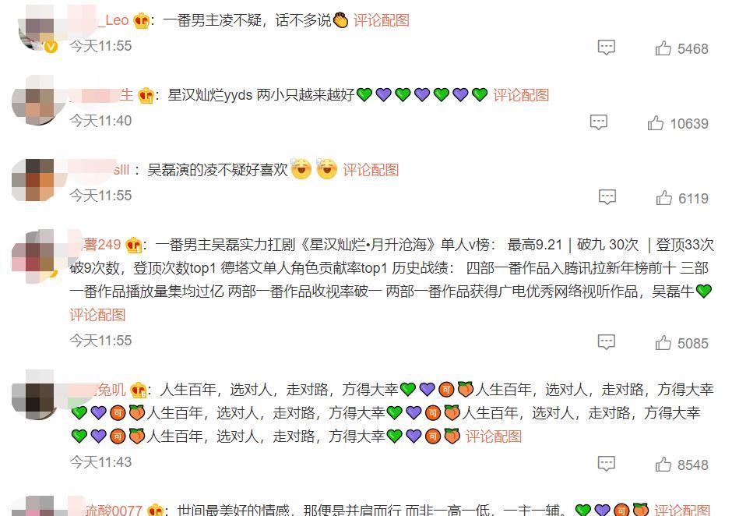Open 评论配图 link after 两小只越来越好

click(x=521, y=95)
